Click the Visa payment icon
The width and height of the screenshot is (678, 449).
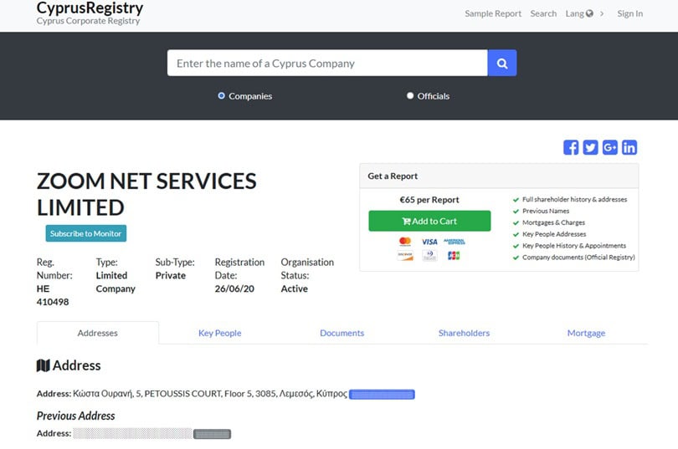pyautogui.click(x=429, y=242)
